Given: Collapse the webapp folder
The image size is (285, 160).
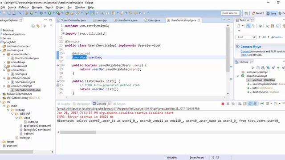Looking at the screenshot, I should tap(8, 110).
